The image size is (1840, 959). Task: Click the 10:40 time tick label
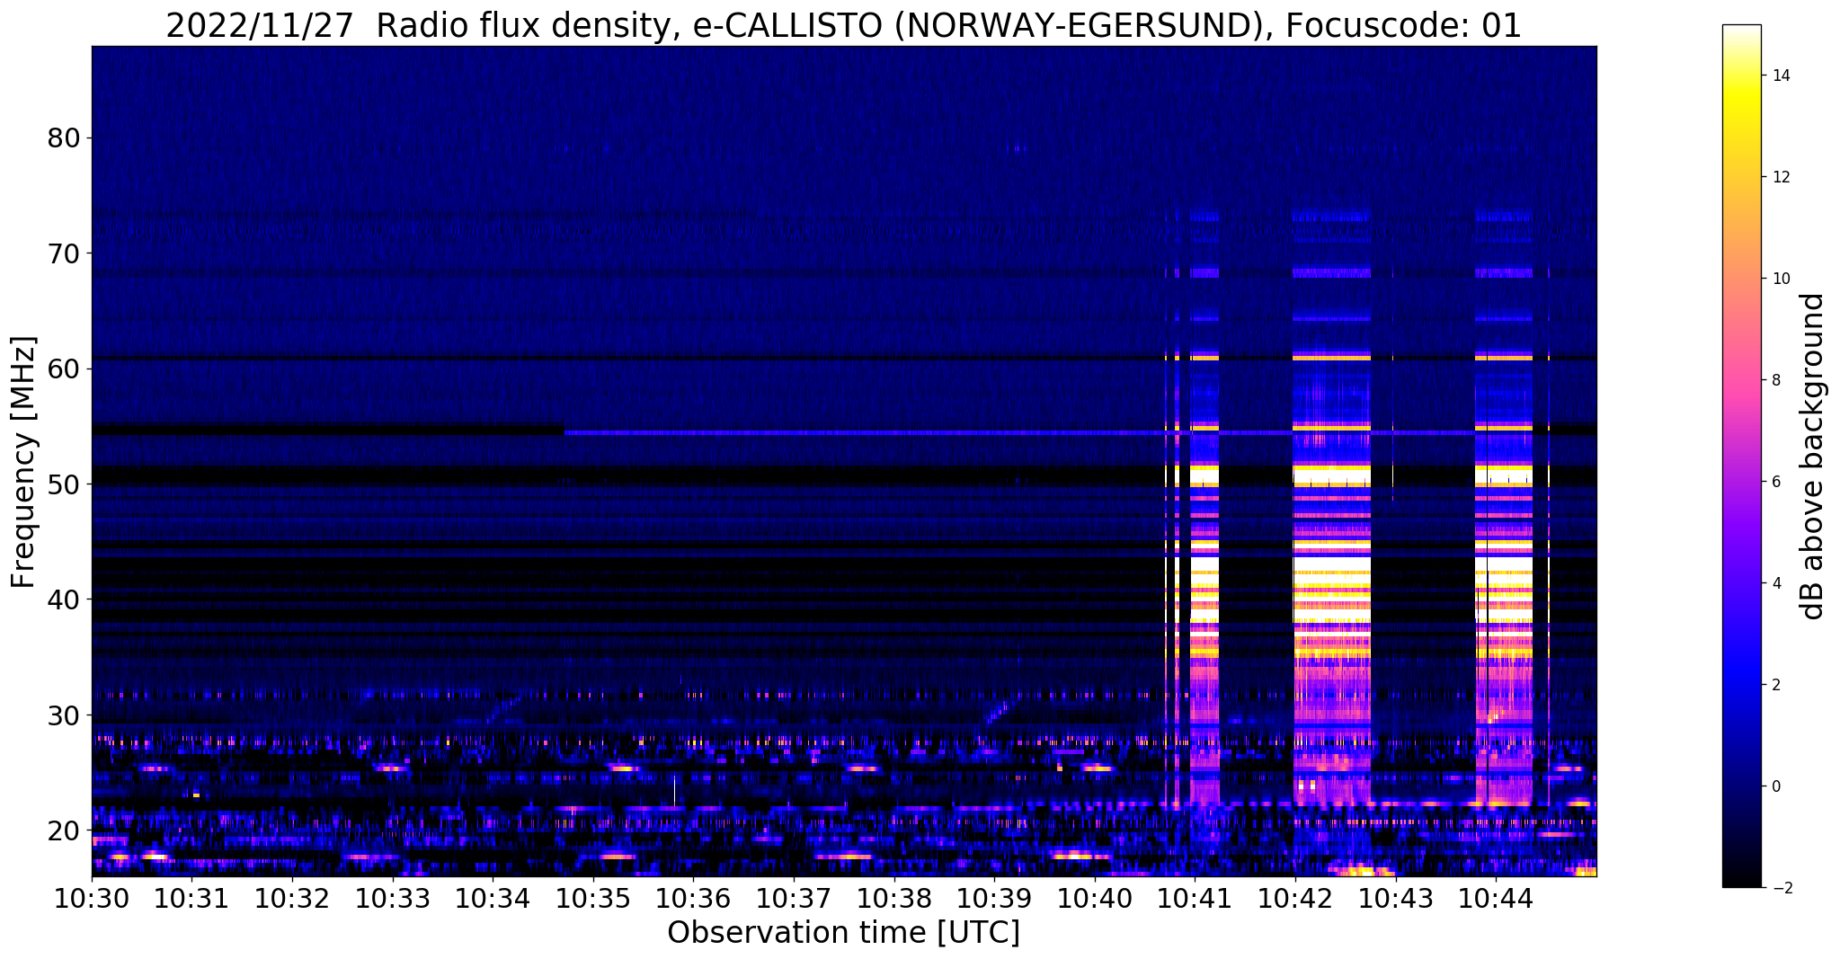(x=1095, y=899)
